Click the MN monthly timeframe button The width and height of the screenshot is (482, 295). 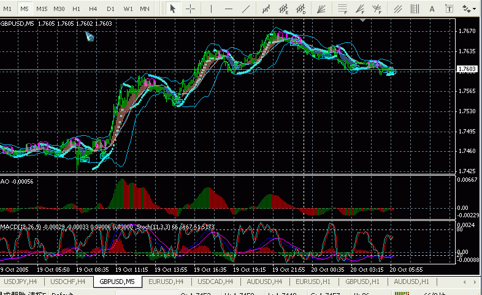pos(145,9)
